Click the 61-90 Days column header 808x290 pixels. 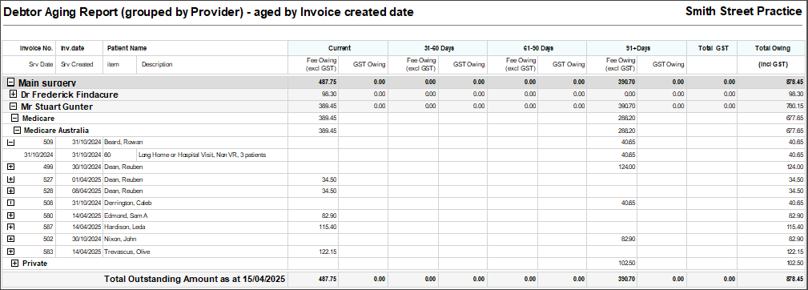click(538, 48)
